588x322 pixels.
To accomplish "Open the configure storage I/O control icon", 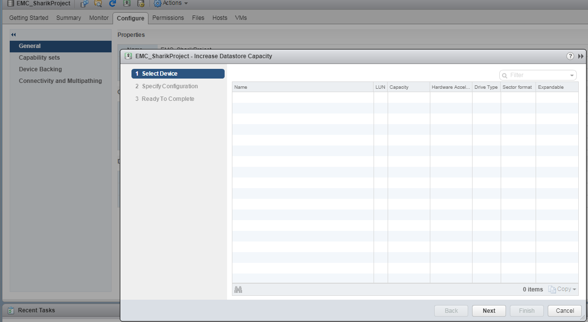I will (x=140, y=3).
